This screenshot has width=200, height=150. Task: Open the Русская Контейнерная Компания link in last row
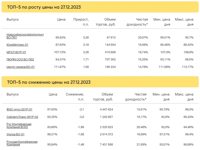coord(22,143)
